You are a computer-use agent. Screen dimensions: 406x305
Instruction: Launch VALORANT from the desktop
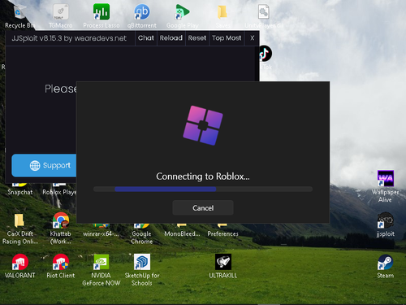point(20,266)
